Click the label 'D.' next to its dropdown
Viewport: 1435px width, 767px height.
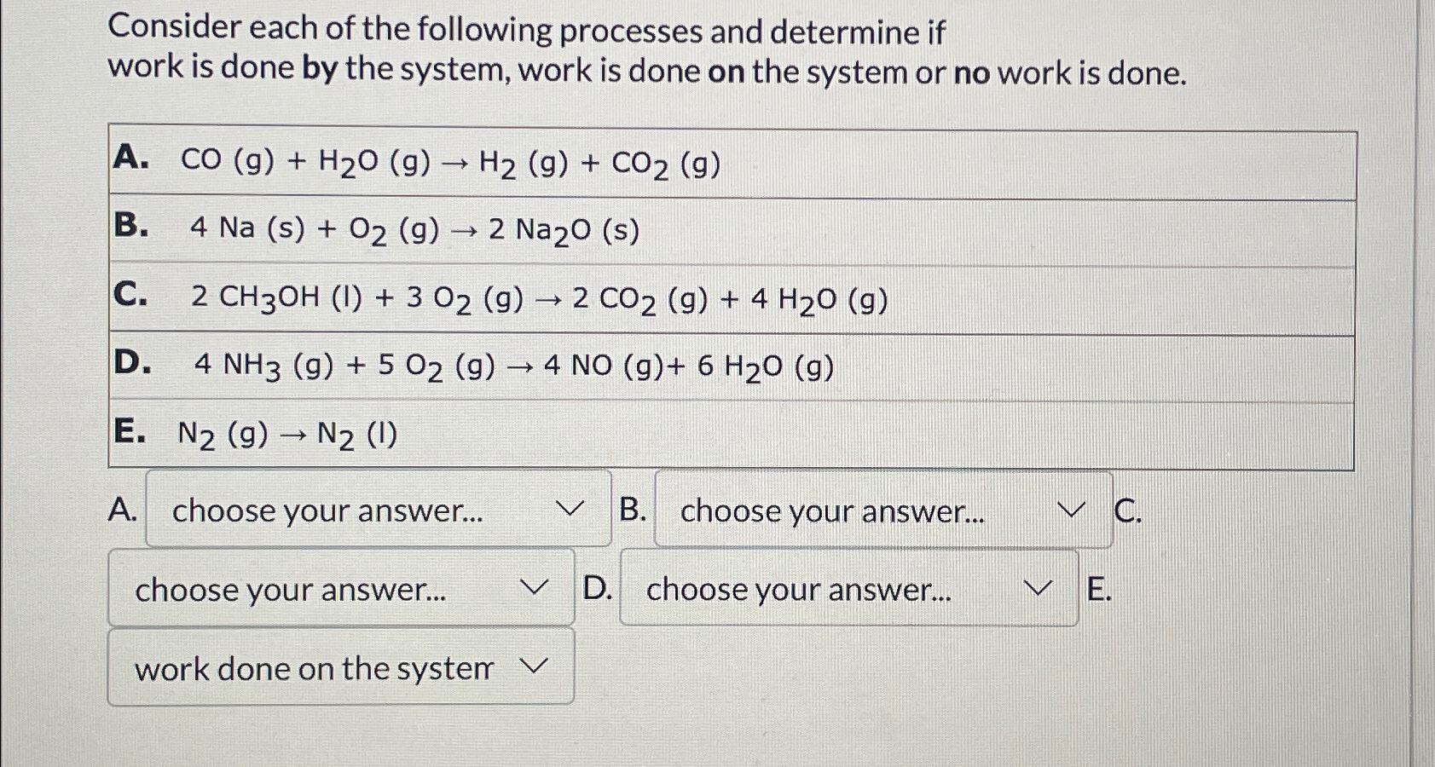click(x=598, y=588)
